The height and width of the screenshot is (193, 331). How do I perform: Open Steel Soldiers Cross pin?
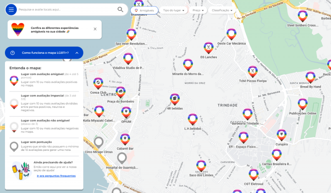tap(302, 16)
